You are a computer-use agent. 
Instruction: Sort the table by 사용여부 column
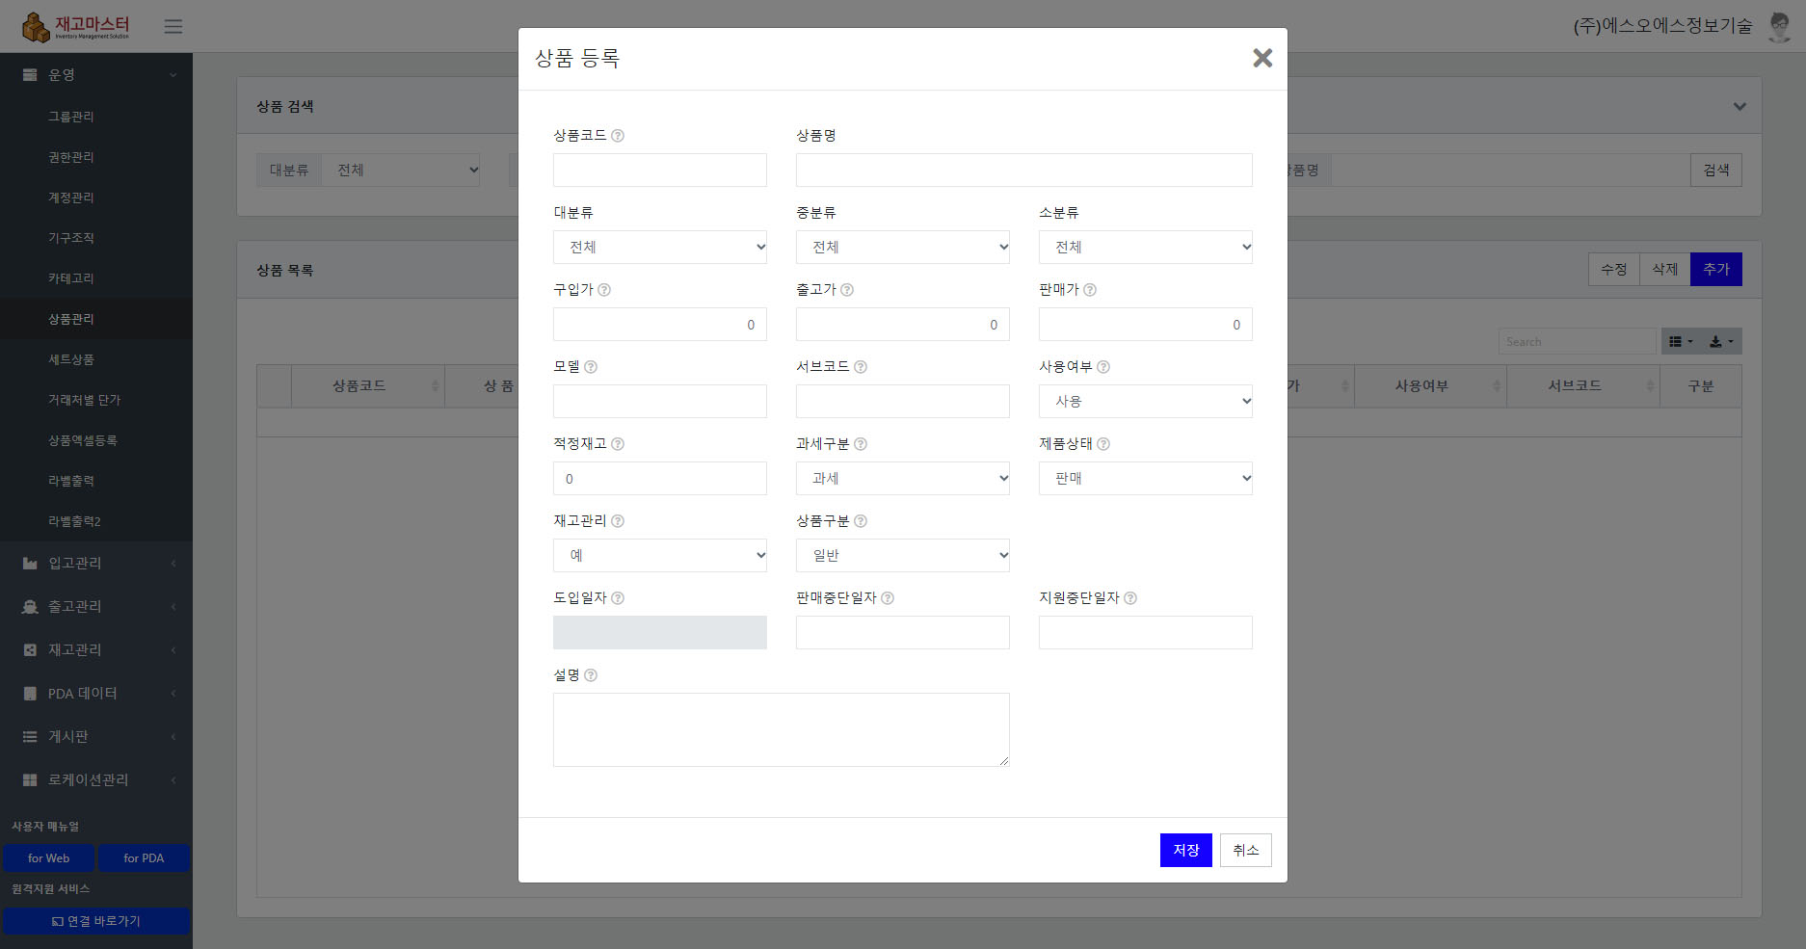coord(1430,386)
